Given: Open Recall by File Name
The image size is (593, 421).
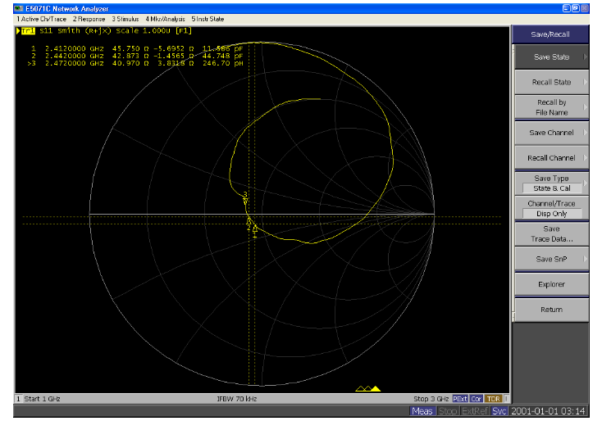Looking at the screenshot, I should (551, 107).
